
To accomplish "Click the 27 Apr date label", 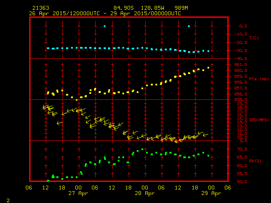I will tap(78, 193).
